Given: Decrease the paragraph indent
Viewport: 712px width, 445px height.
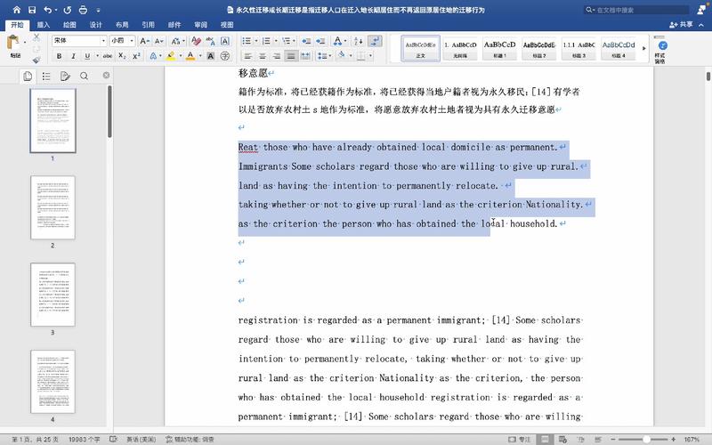Looking at the screenshot, I should (306, 41).
